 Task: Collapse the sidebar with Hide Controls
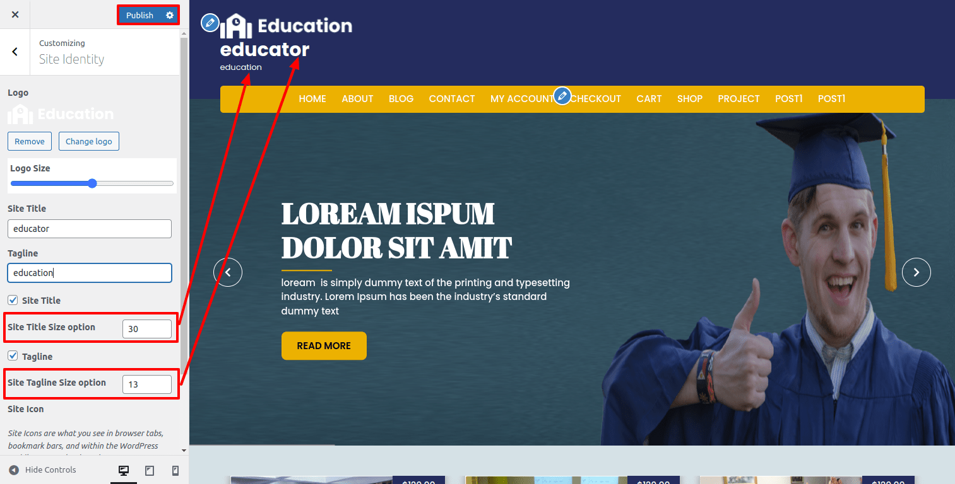(43, 470)
